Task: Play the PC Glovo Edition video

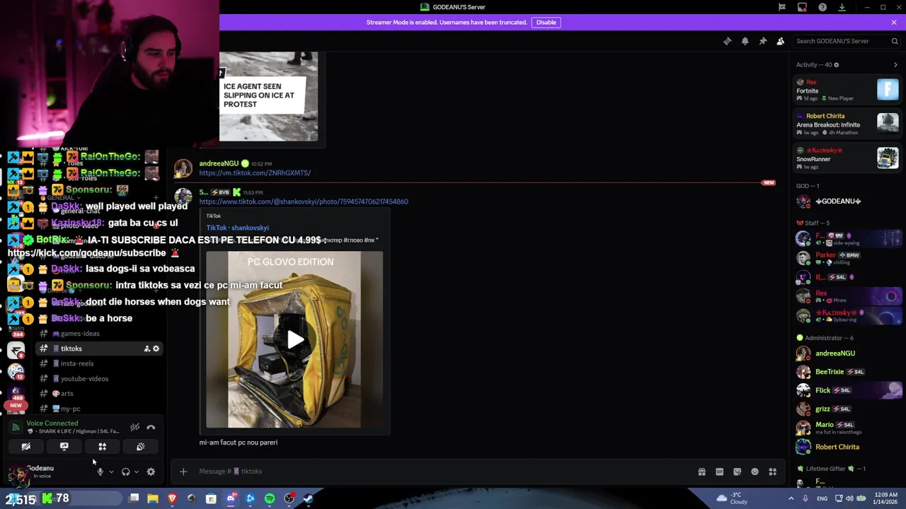Action: (295, 340)
